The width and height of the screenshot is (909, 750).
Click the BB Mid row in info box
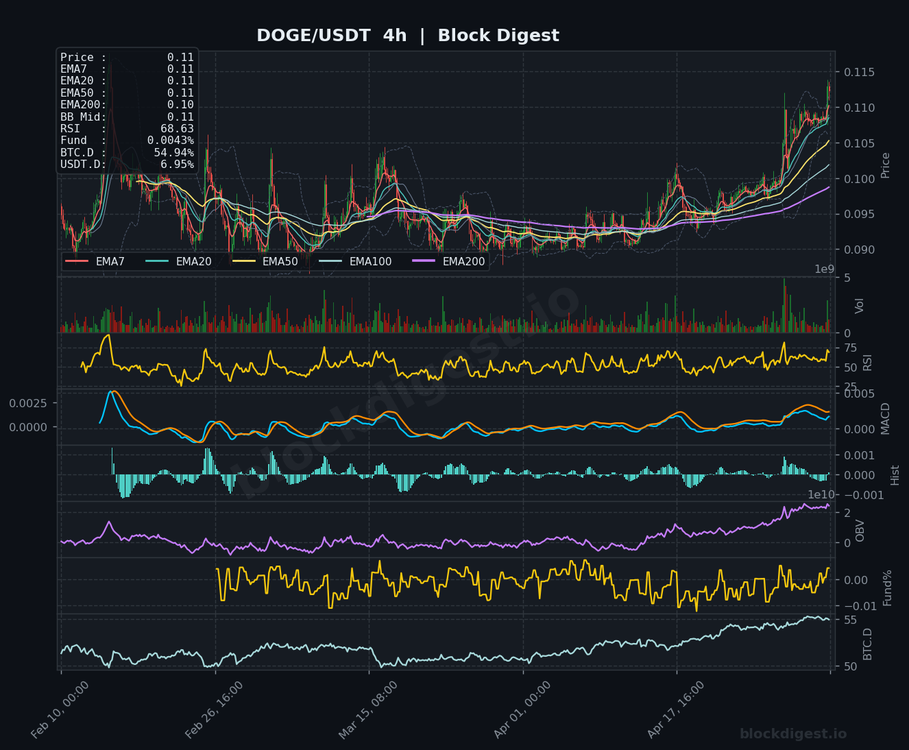127,117
